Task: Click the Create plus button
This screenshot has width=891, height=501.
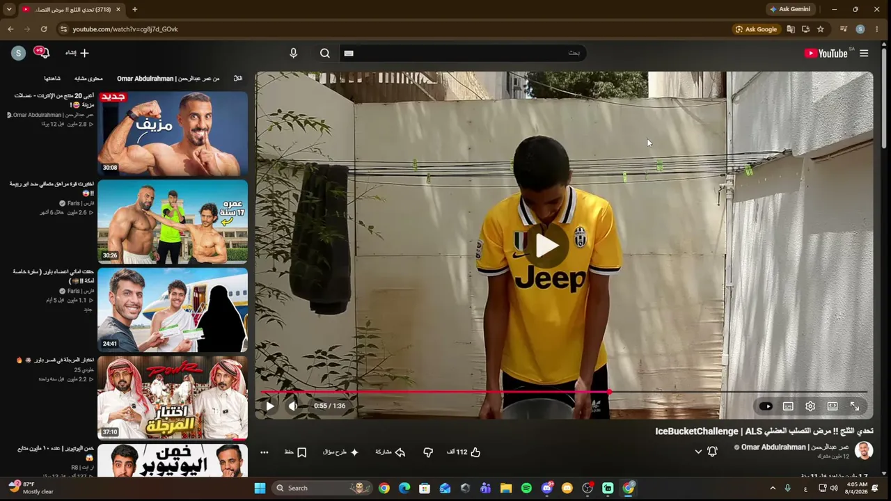Action: [78, 53]
